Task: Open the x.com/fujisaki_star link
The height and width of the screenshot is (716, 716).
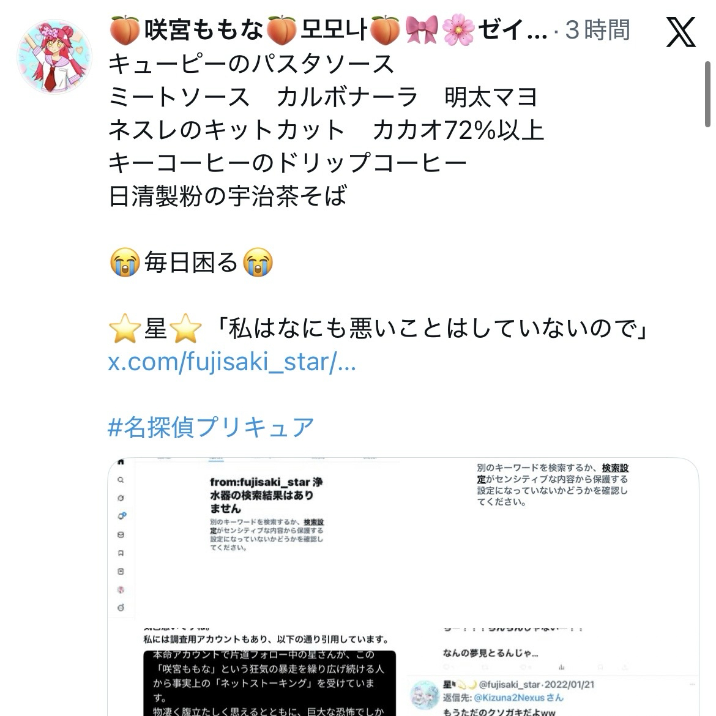Action: (231, 362)
